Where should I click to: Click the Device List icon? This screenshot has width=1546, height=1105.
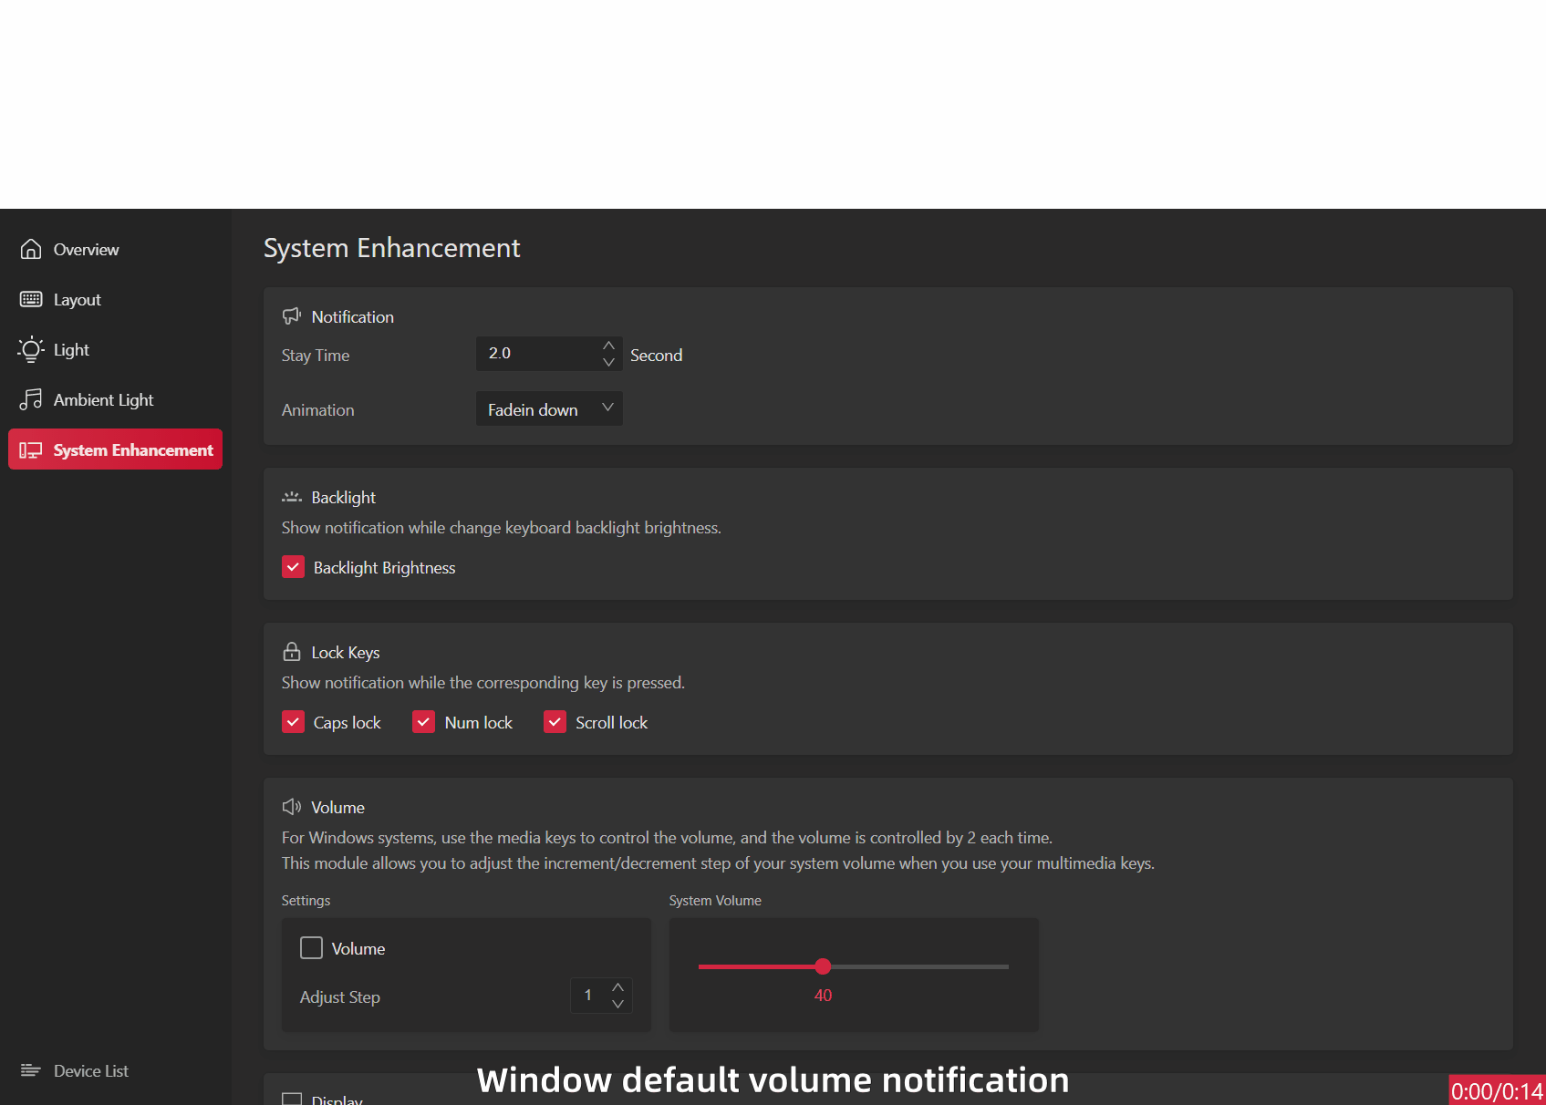(x=31, y=1070)
